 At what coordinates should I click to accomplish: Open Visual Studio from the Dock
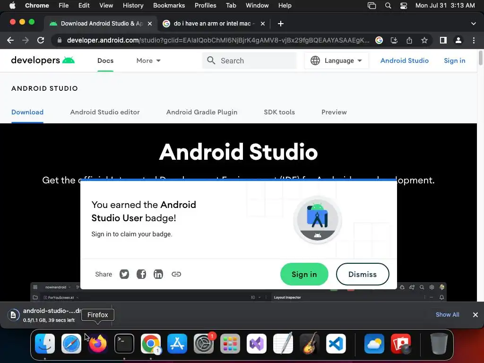[257, 344]
